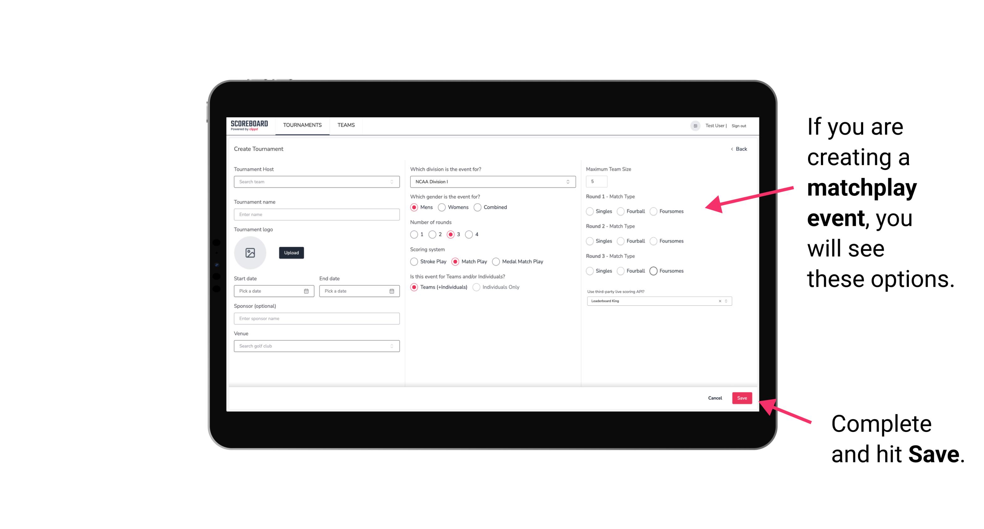This screenshot has width=984, height=529.
Task: Click the Cancel button
Action: pos(715,398)
